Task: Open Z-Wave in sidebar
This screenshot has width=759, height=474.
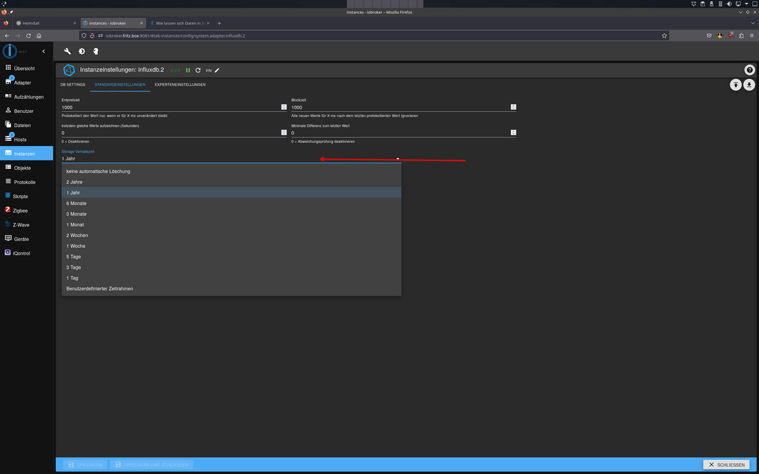Action: click(x=27, y=225)
